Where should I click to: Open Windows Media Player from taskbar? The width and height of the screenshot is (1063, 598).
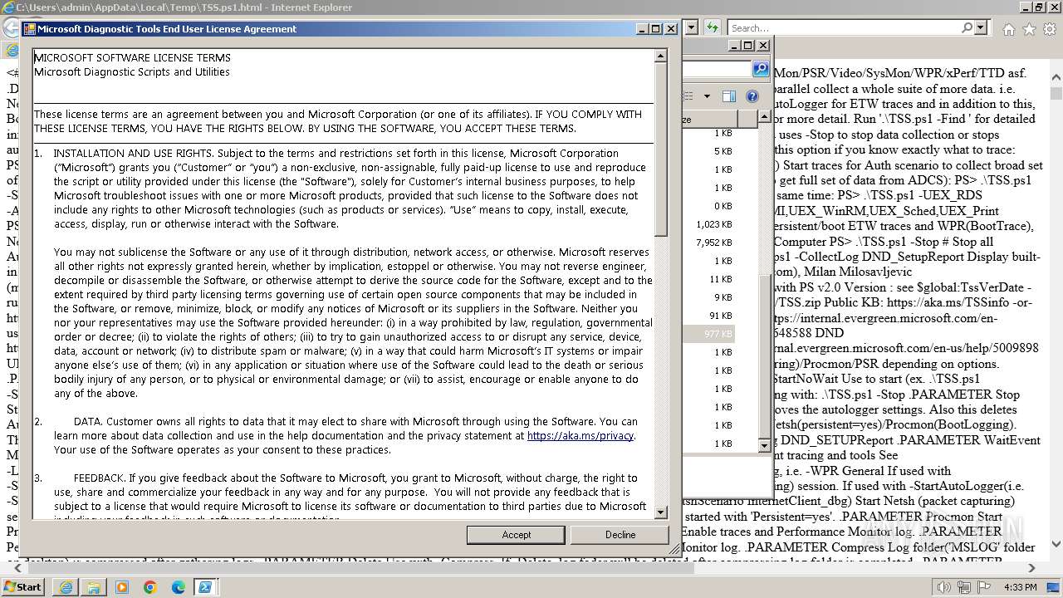point(122,587)
